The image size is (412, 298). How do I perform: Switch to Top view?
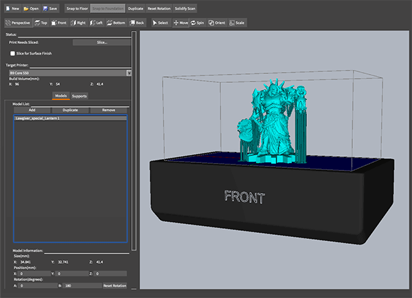(41, 23)
